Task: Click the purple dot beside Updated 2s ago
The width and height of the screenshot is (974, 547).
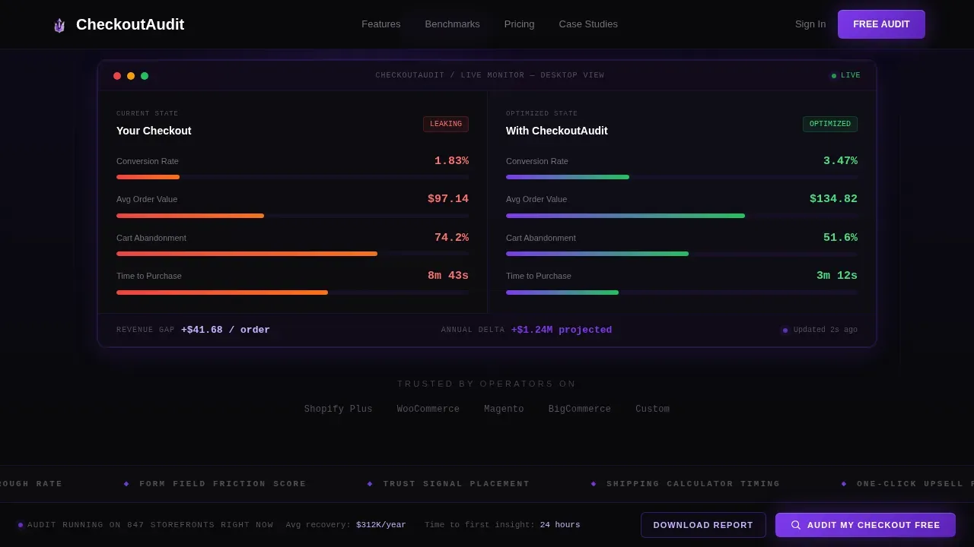Action: (x=785, y=330)
